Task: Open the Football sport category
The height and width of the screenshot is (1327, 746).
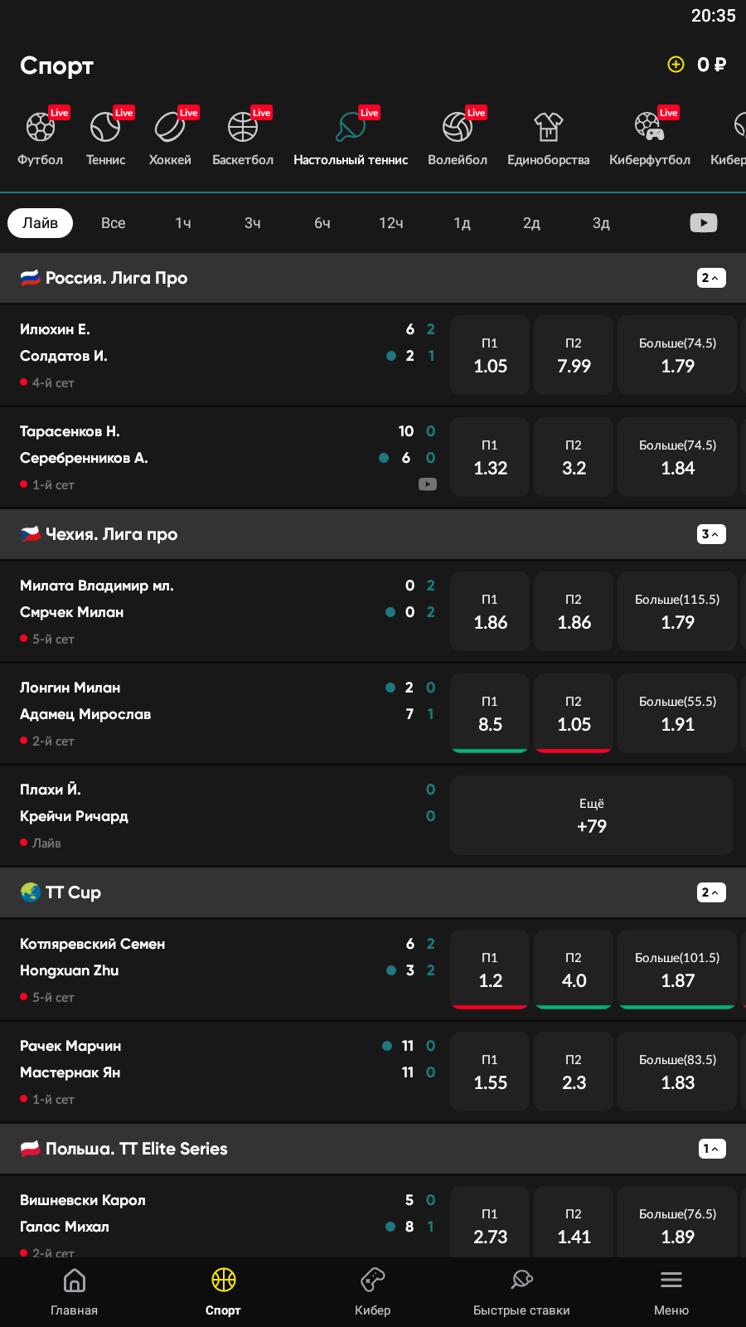Action: pos(40,137)
